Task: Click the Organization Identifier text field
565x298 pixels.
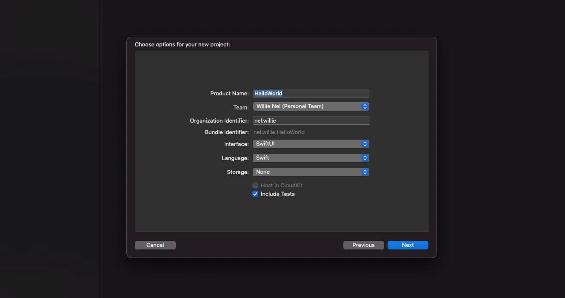Action: pyautogui.click(x=311, y=121)
